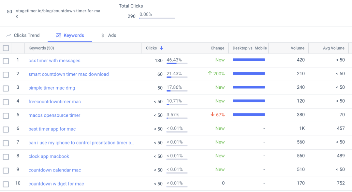The height and width of the screenshot is (192, 352).
Task: Sort by the Volume column header
Action: 298,48
